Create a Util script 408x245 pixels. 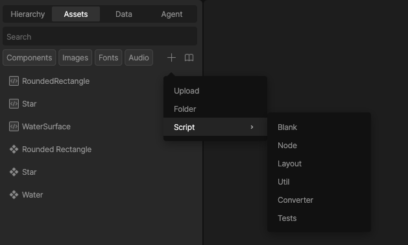pos(319,182)
